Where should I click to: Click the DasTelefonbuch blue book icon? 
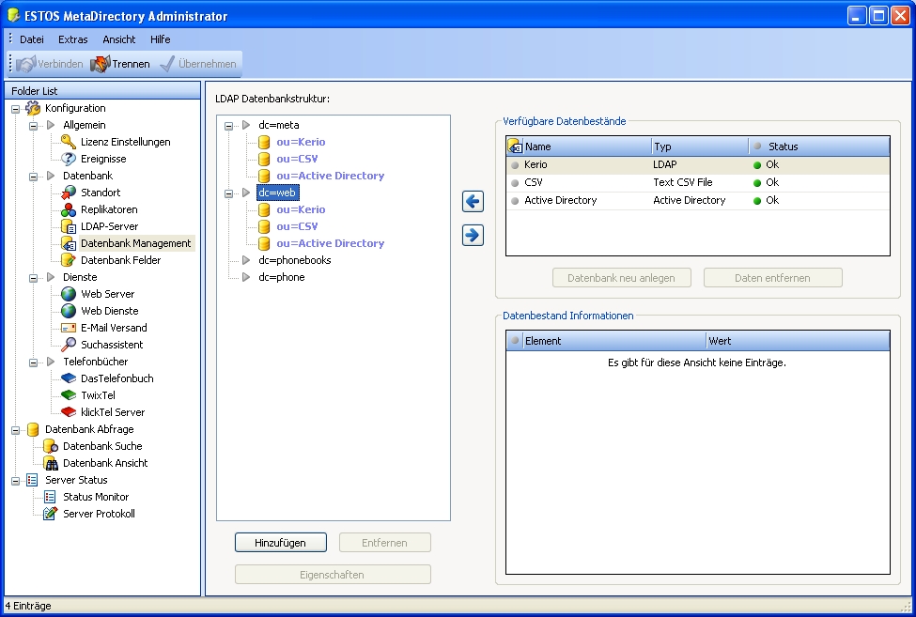tap(69, 378)
